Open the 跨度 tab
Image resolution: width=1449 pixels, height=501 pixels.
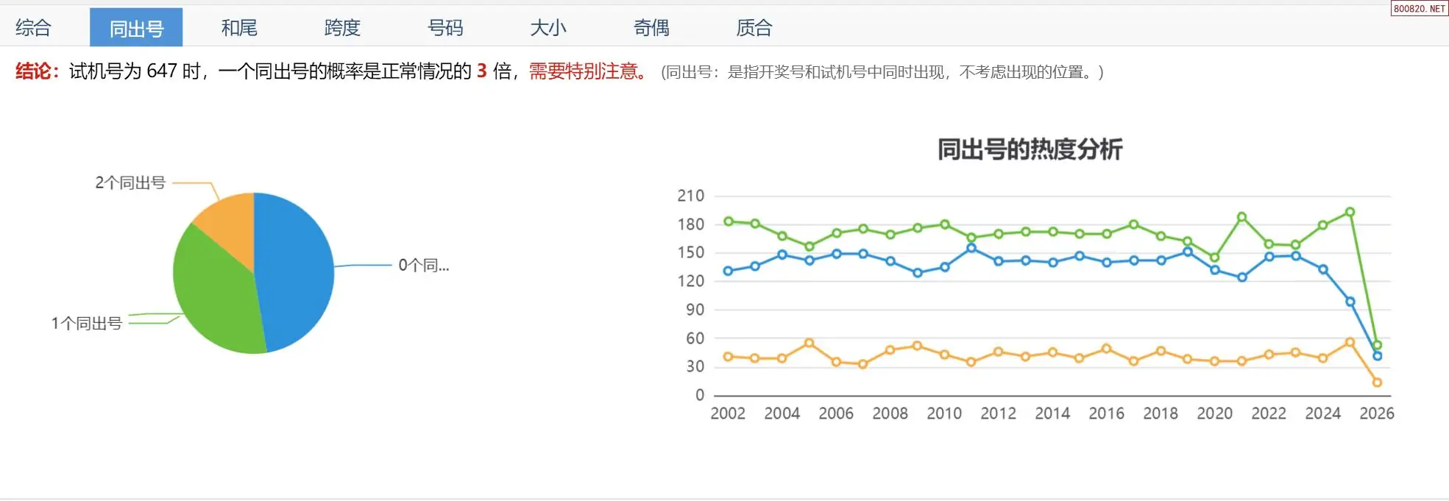tap(342, 28)
